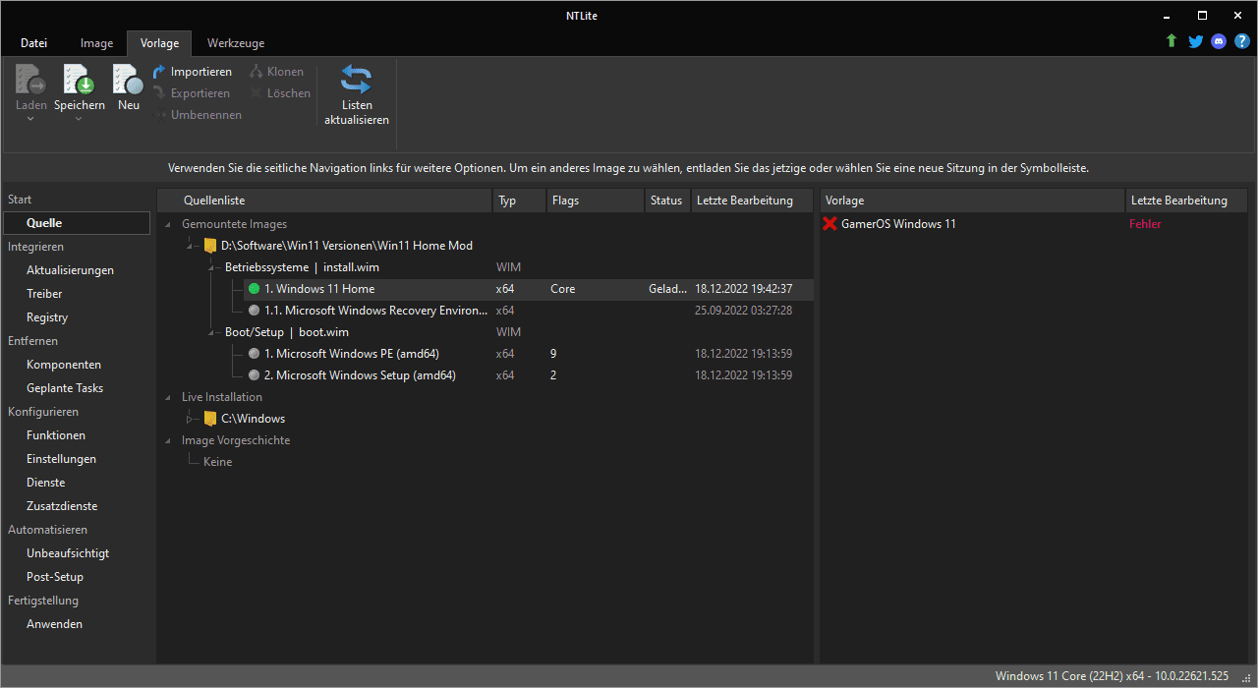Open the Datei menu
Image resolution: width=1258 pixels, height=688 pixels.
point(33,43)
